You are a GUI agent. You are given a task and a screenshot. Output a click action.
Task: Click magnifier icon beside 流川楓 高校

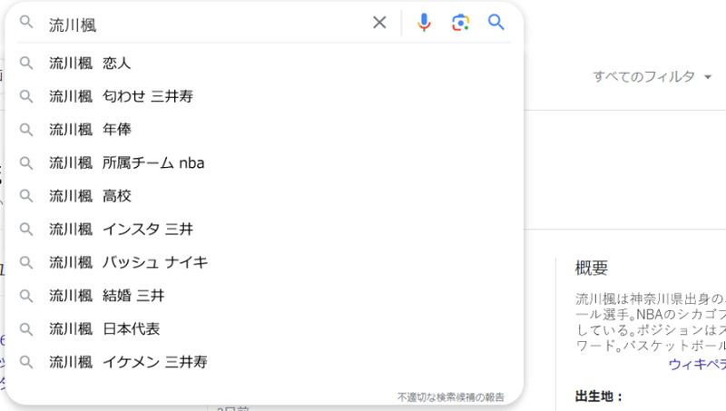point(26,196)
